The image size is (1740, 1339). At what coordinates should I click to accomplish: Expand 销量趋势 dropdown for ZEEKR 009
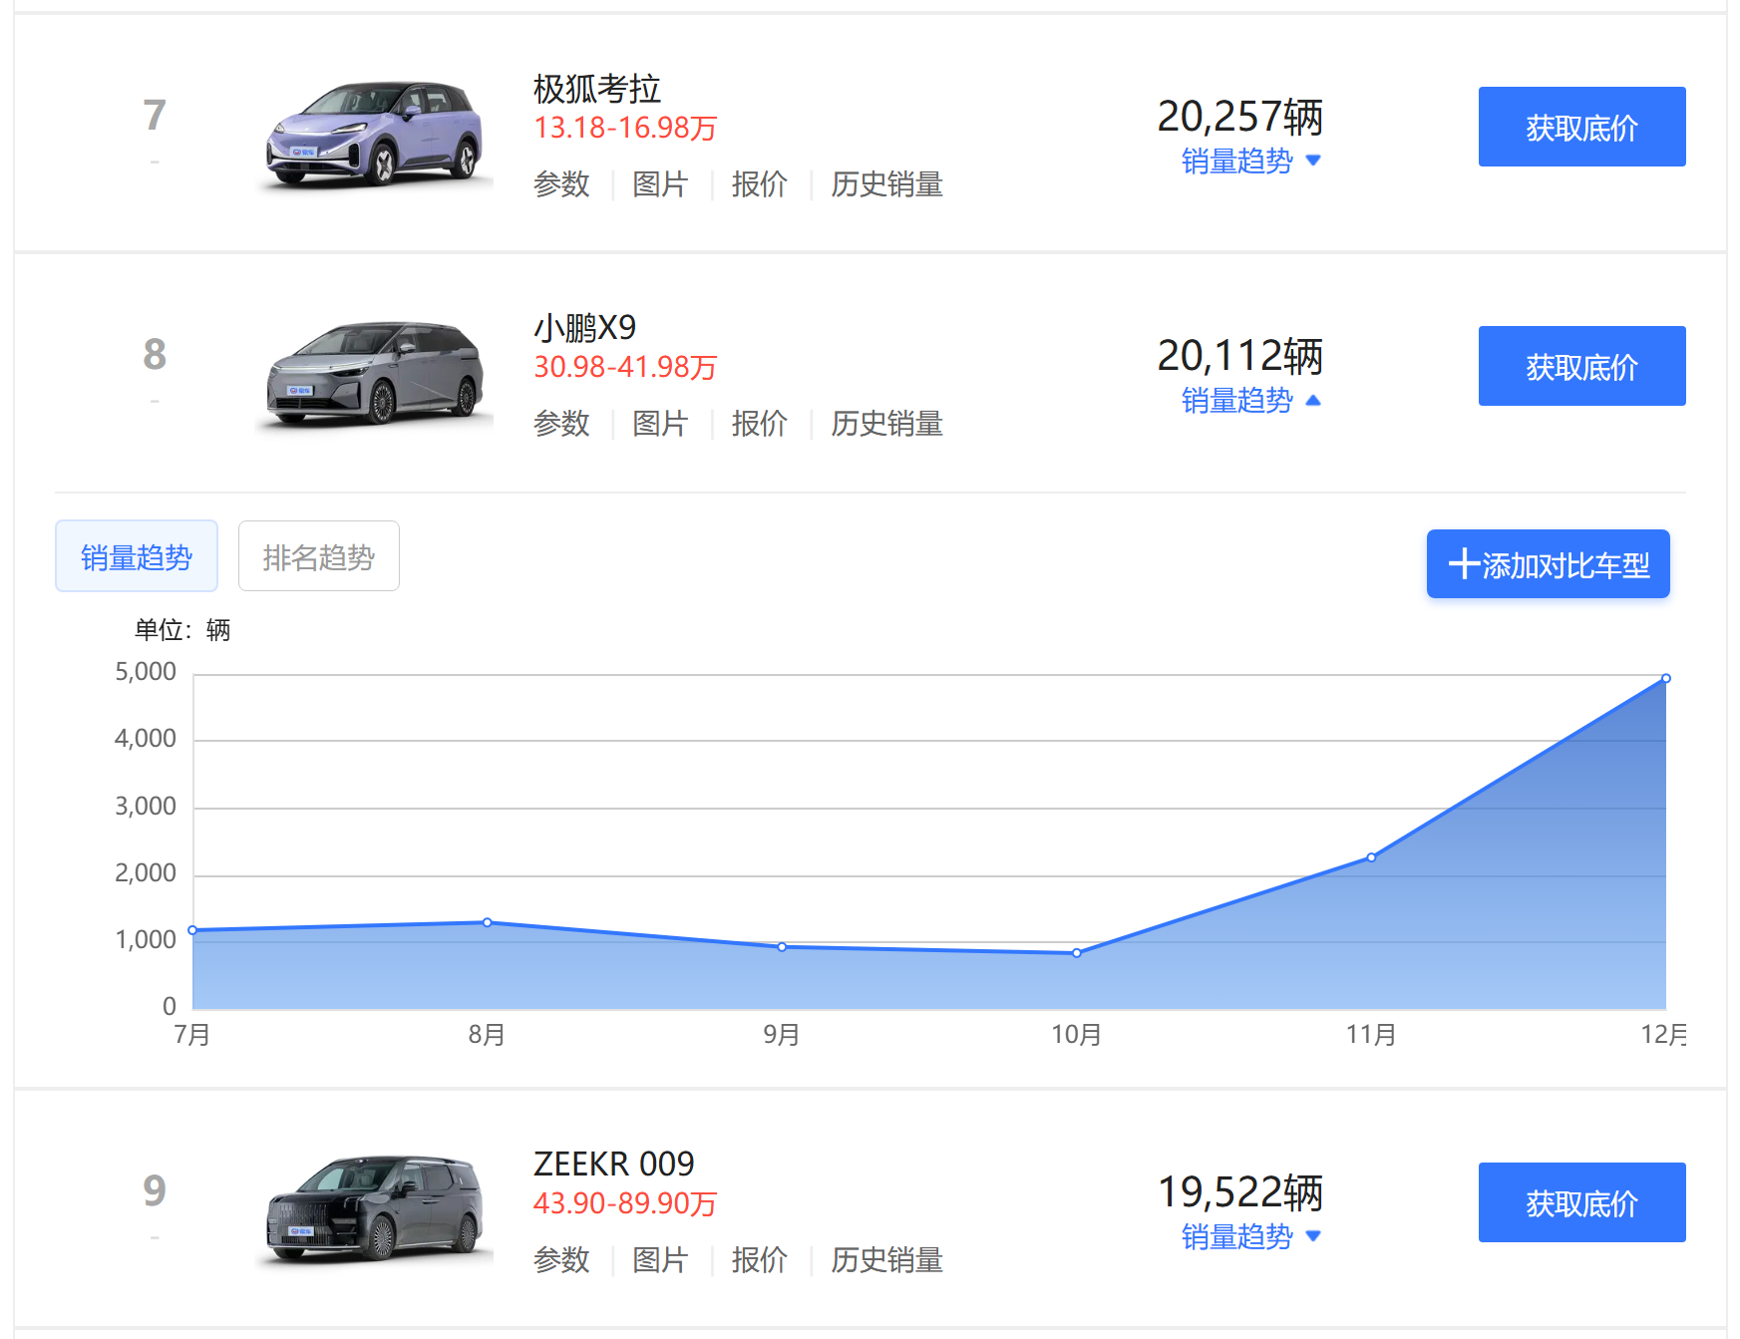(x=1250, y=1236)
